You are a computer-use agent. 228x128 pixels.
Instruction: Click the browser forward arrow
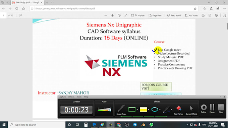pos(10,9)
